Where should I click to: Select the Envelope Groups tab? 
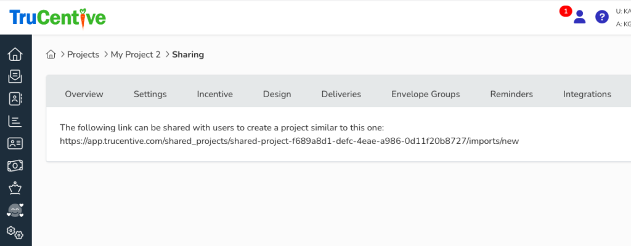point(425,94)
